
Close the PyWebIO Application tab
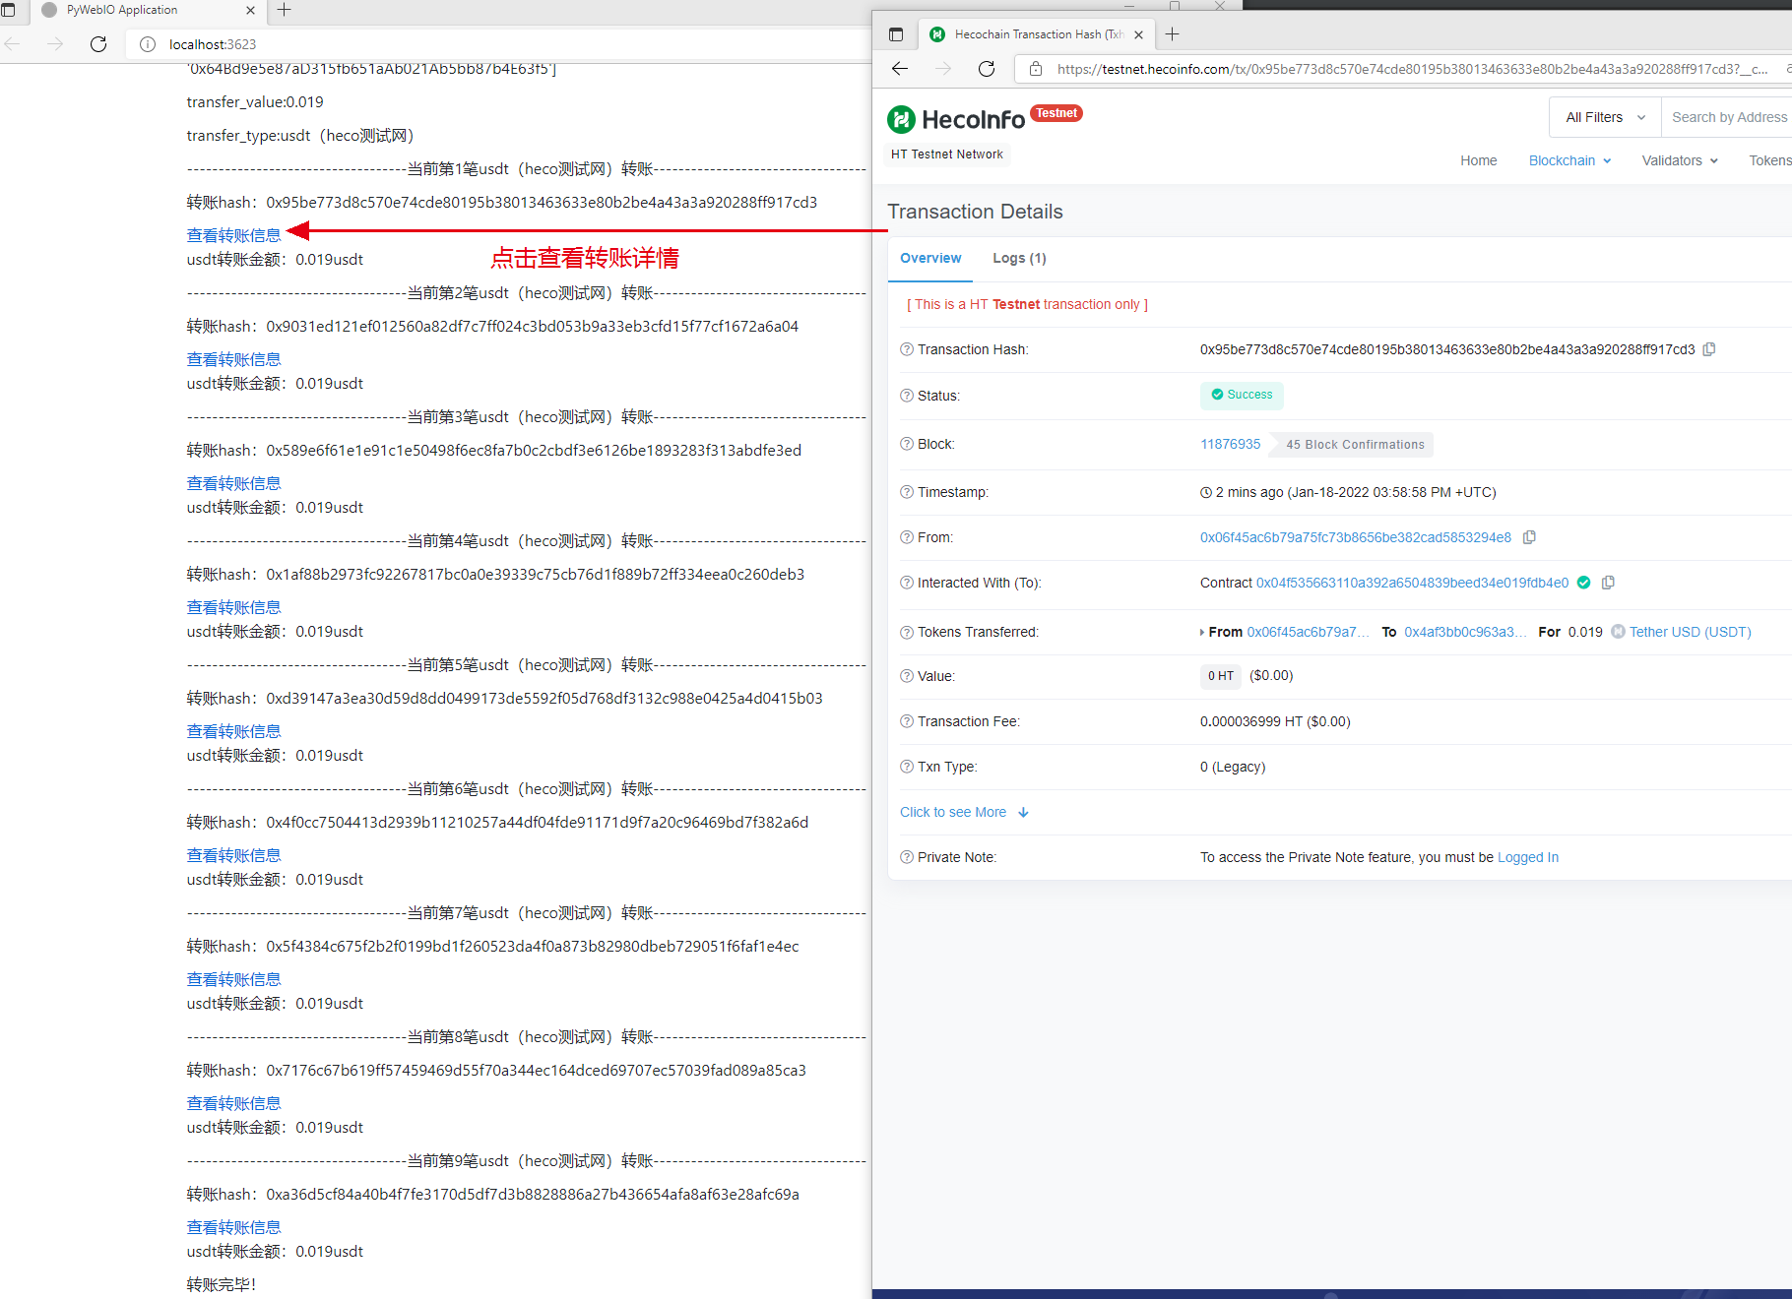(250, 10)
